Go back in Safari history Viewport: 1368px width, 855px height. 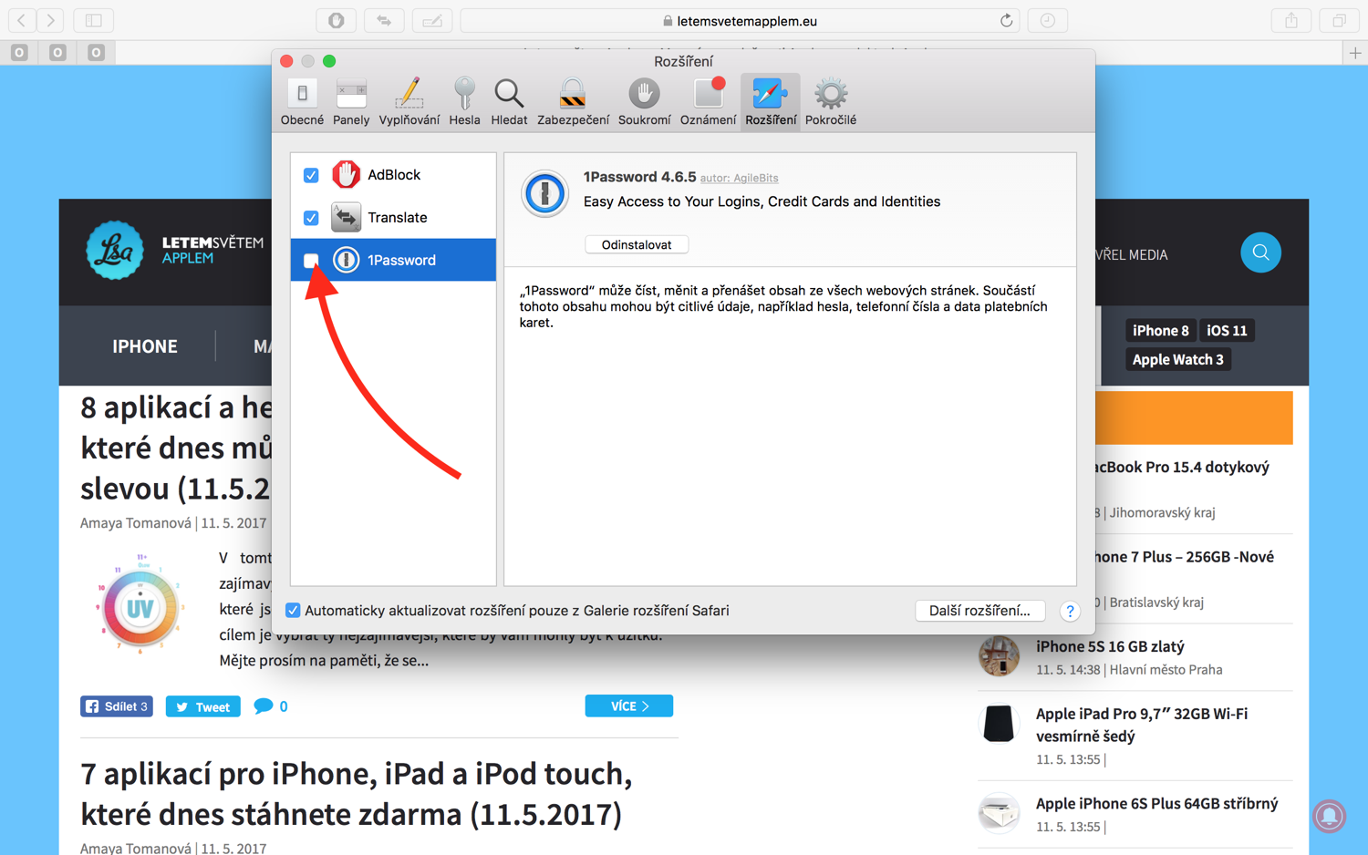click(21, 20)
